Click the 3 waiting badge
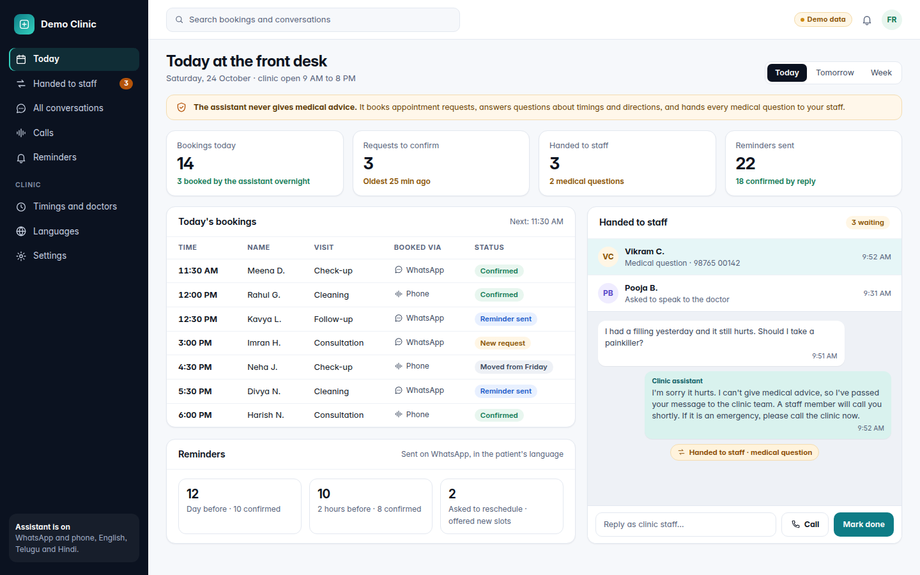Viewport: 920px width, 575px height. pyautogui.click(x=868, y=222)
